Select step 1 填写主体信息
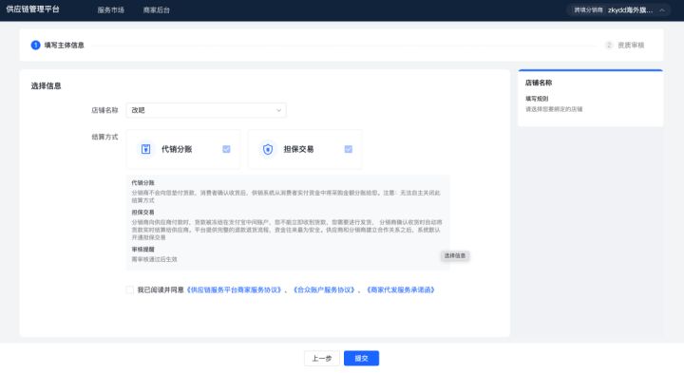This screenshot has width=684, height=373. coord(57,45)
